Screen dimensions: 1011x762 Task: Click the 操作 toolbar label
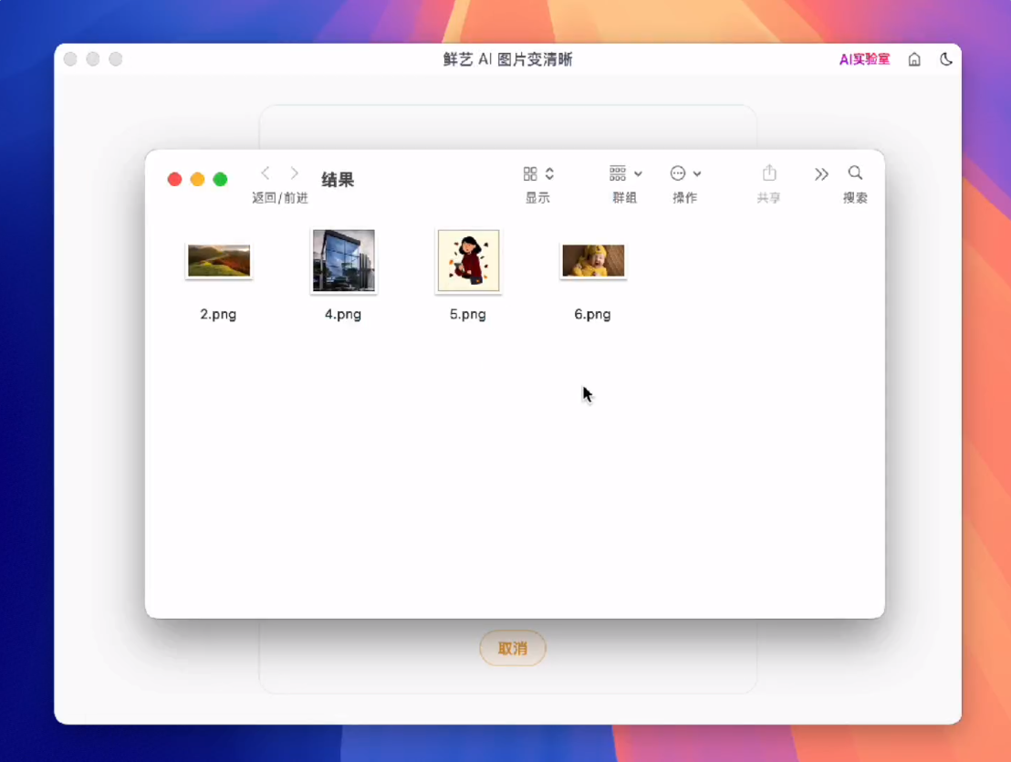point(684,198)
